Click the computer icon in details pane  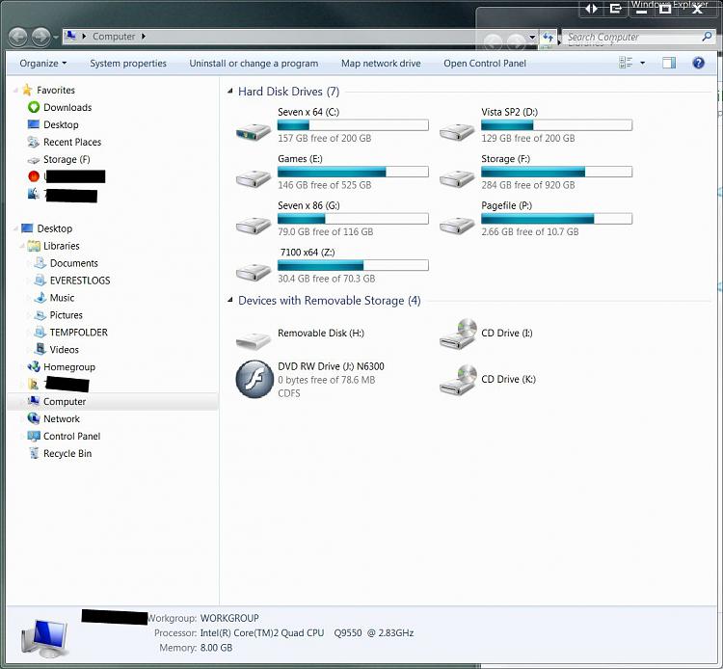44,638
